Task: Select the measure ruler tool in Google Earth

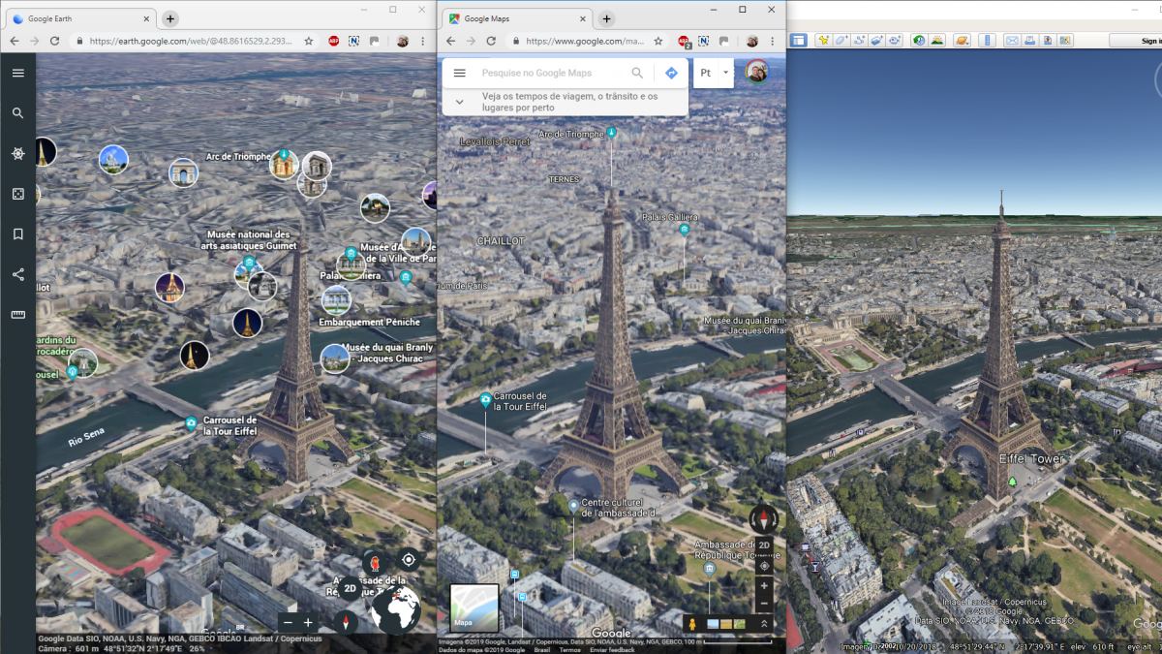Action: (17, 314)
